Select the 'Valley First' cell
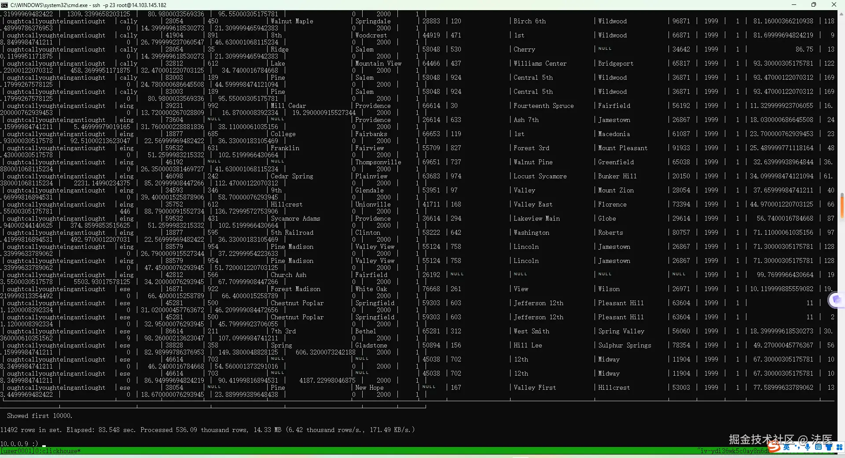845x458 pixels. click(535, 388)
